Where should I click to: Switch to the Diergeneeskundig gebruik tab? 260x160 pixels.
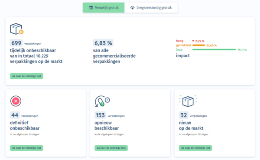(x=151, y=8)
